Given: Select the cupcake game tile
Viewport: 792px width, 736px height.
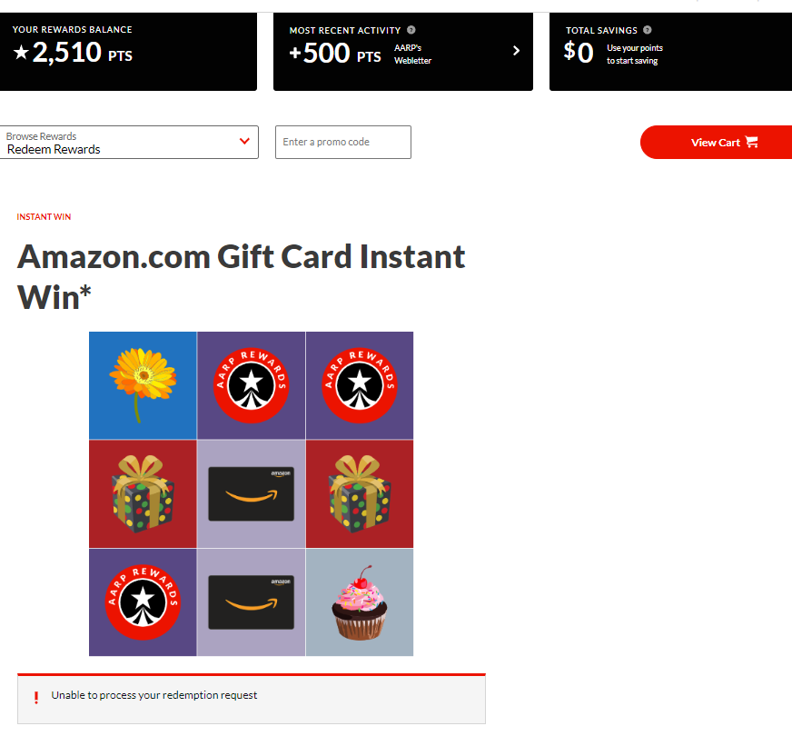Looking at the screenshot, I should click(359, 602).
